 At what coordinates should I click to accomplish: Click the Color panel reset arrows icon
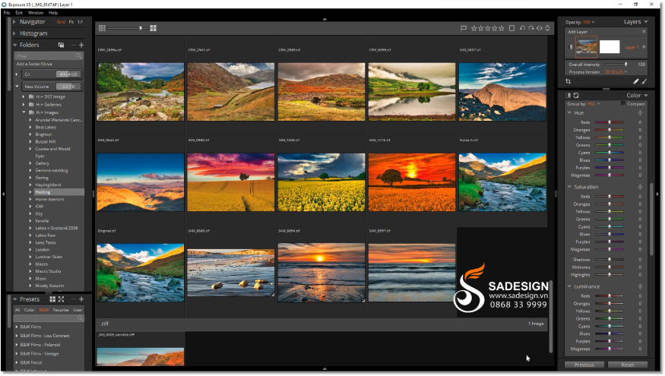coord(576,96)
